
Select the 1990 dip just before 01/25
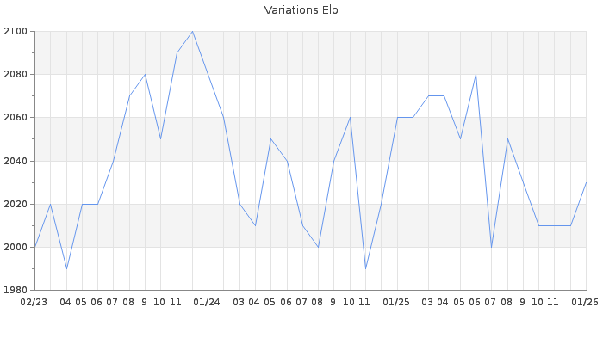pyautogui.click(x=365, y=268)
